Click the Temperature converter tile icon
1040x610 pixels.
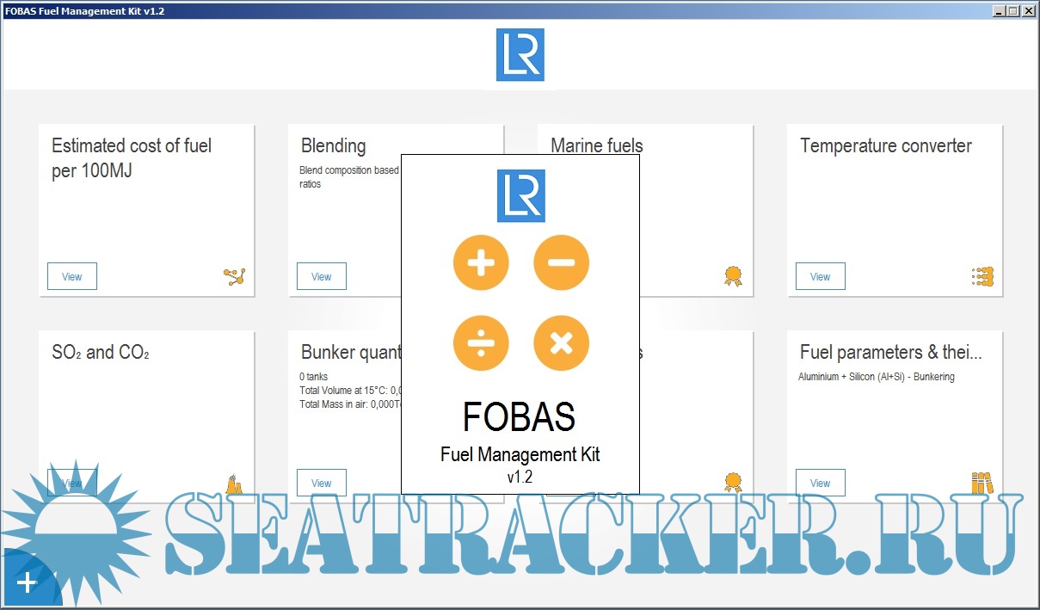(x=982, y=276)
